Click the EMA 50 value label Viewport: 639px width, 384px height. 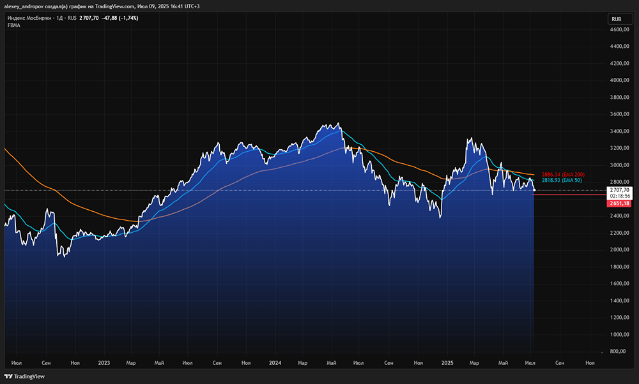tap(562, 181)
